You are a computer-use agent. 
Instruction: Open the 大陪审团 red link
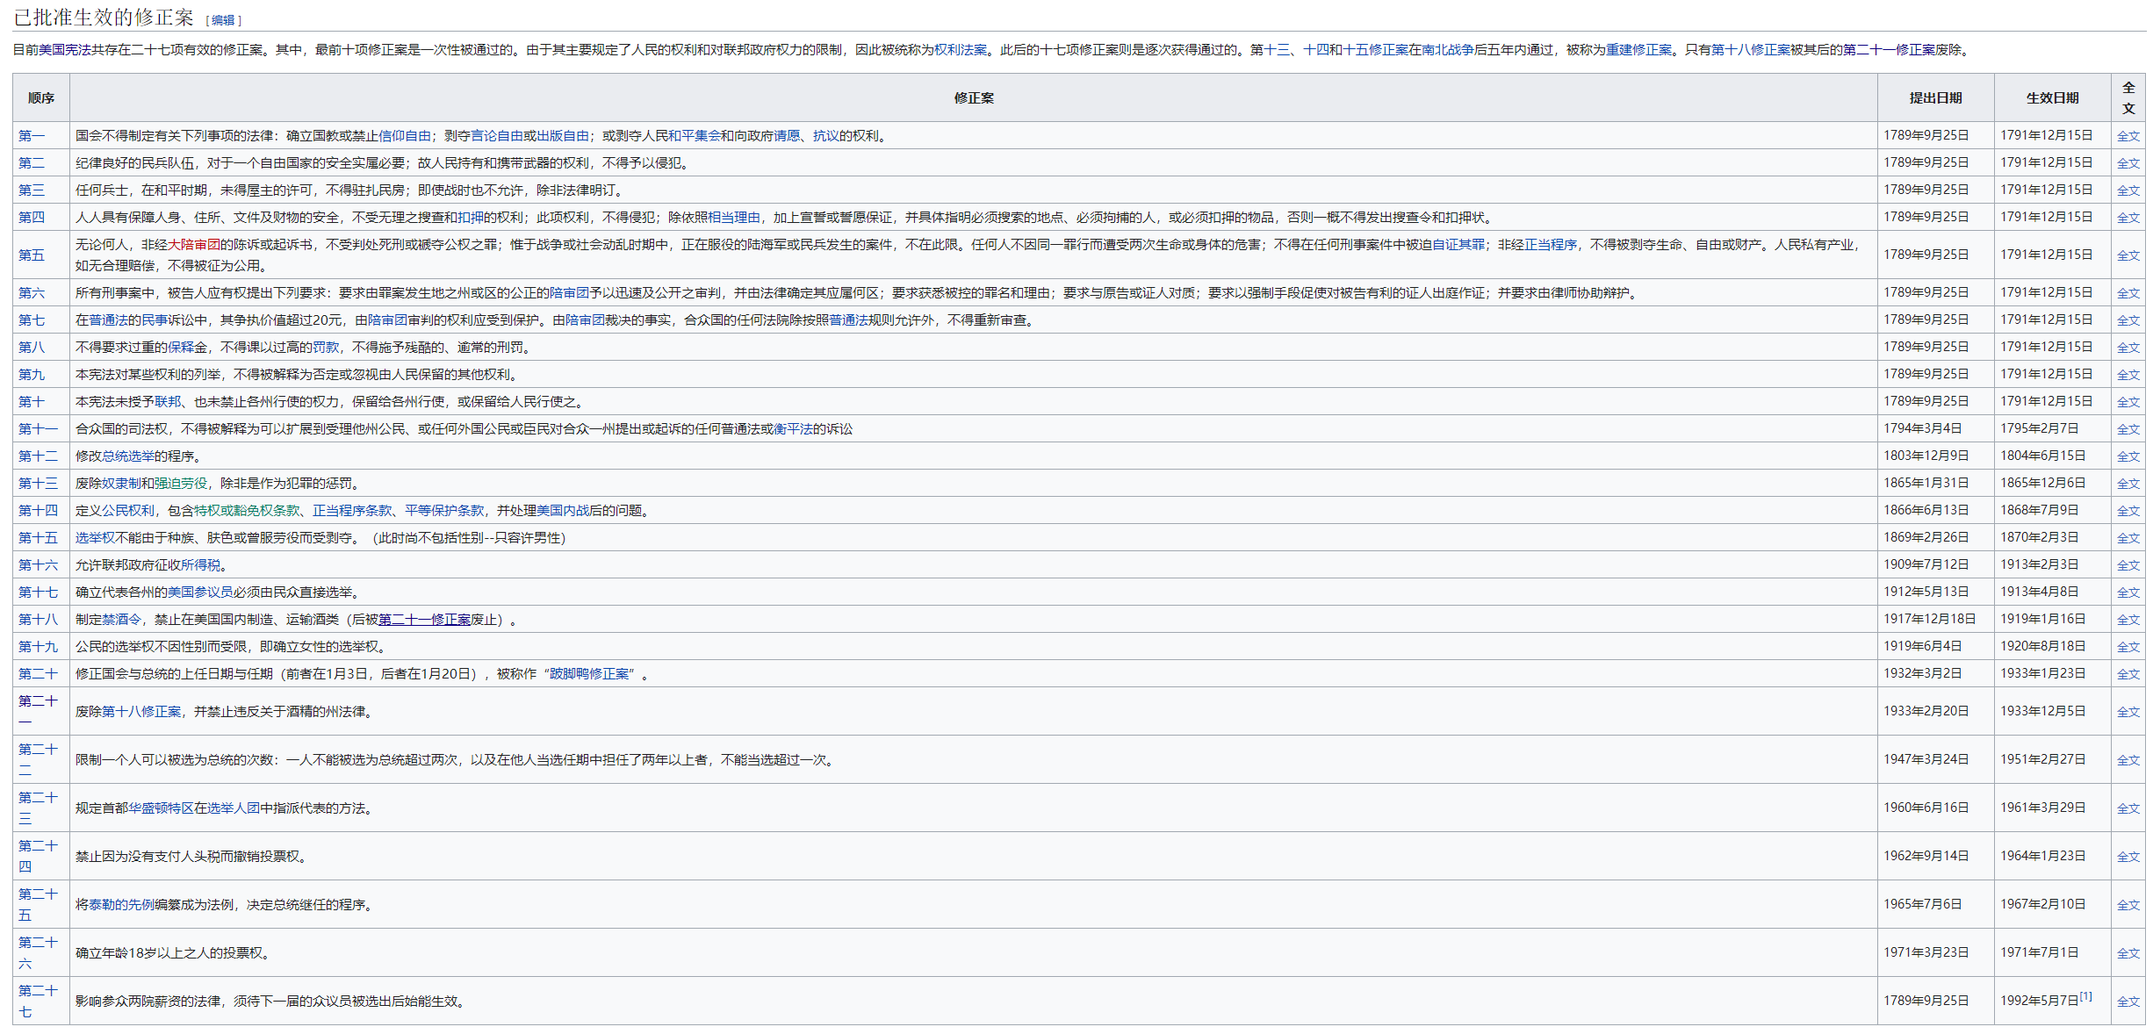(x=194, y=245)
